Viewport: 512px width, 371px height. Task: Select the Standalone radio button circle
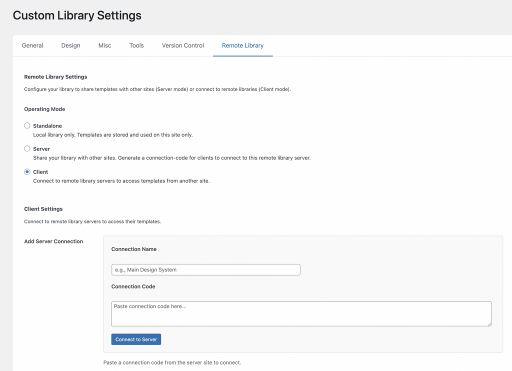point(27,125)
